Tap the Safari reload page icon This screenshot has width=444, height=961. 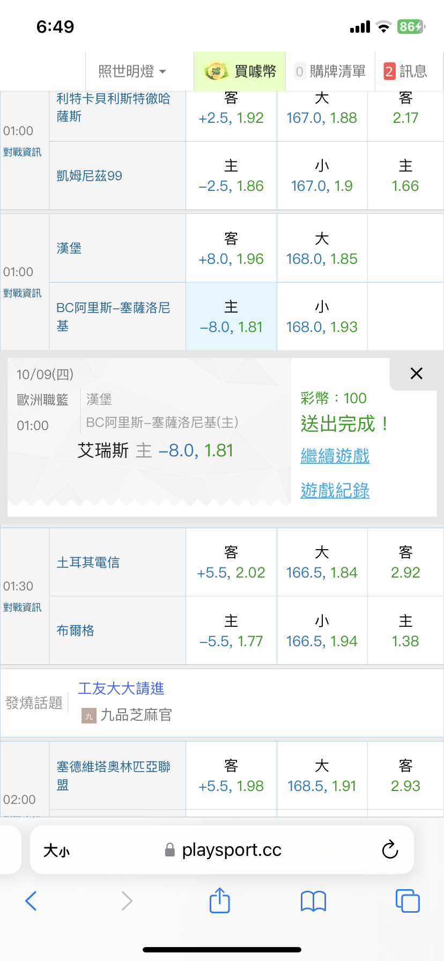(x=390, y=849)
